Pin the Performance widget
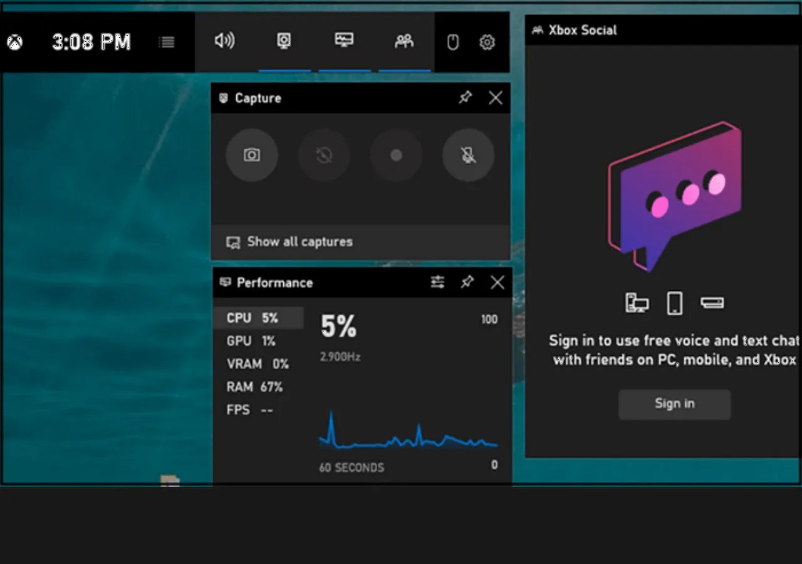 tap(467, 283)
